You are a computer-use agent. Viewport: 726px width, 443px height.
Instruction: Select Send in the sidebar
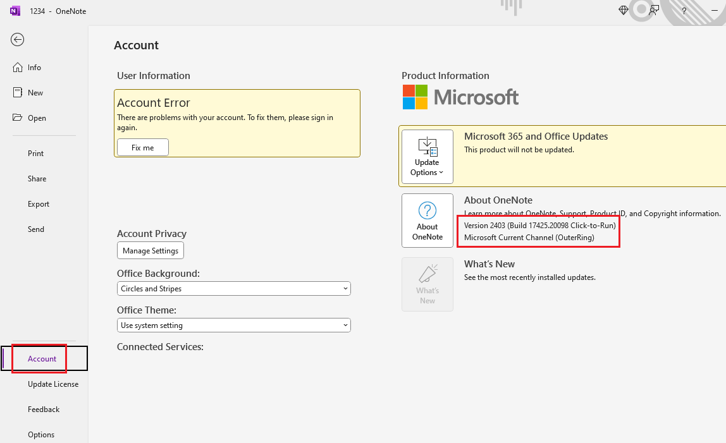pos(36,229)
